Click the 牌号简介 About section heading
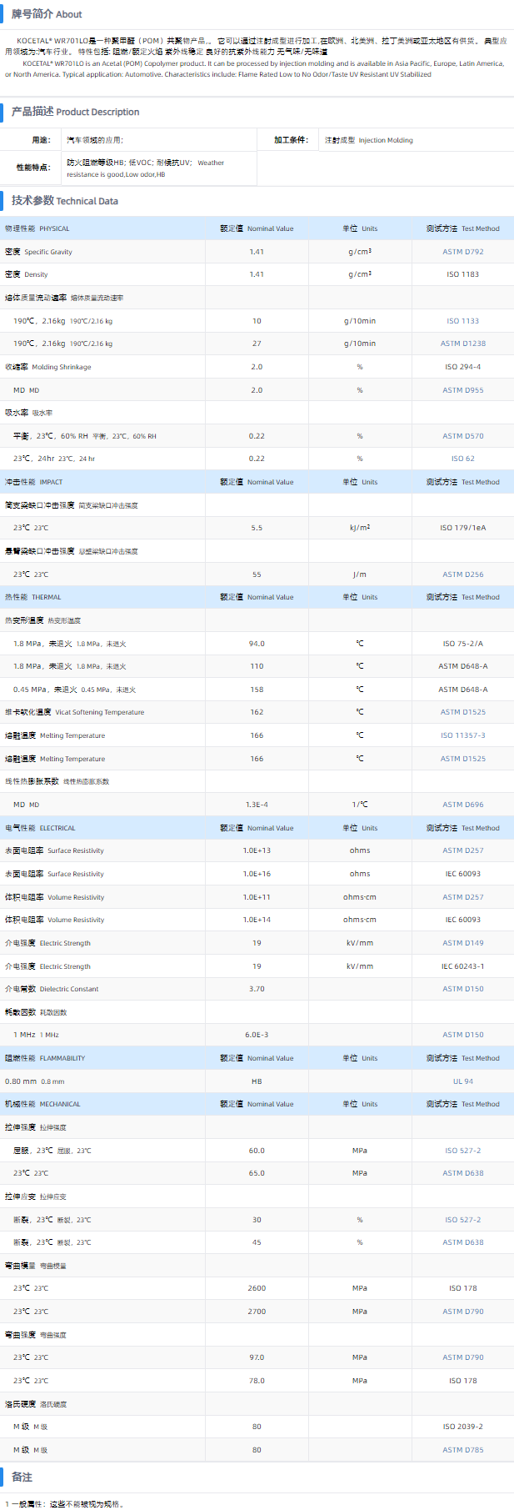The image size is (514, 1510). pyautogui.click(x=47, y=14)
